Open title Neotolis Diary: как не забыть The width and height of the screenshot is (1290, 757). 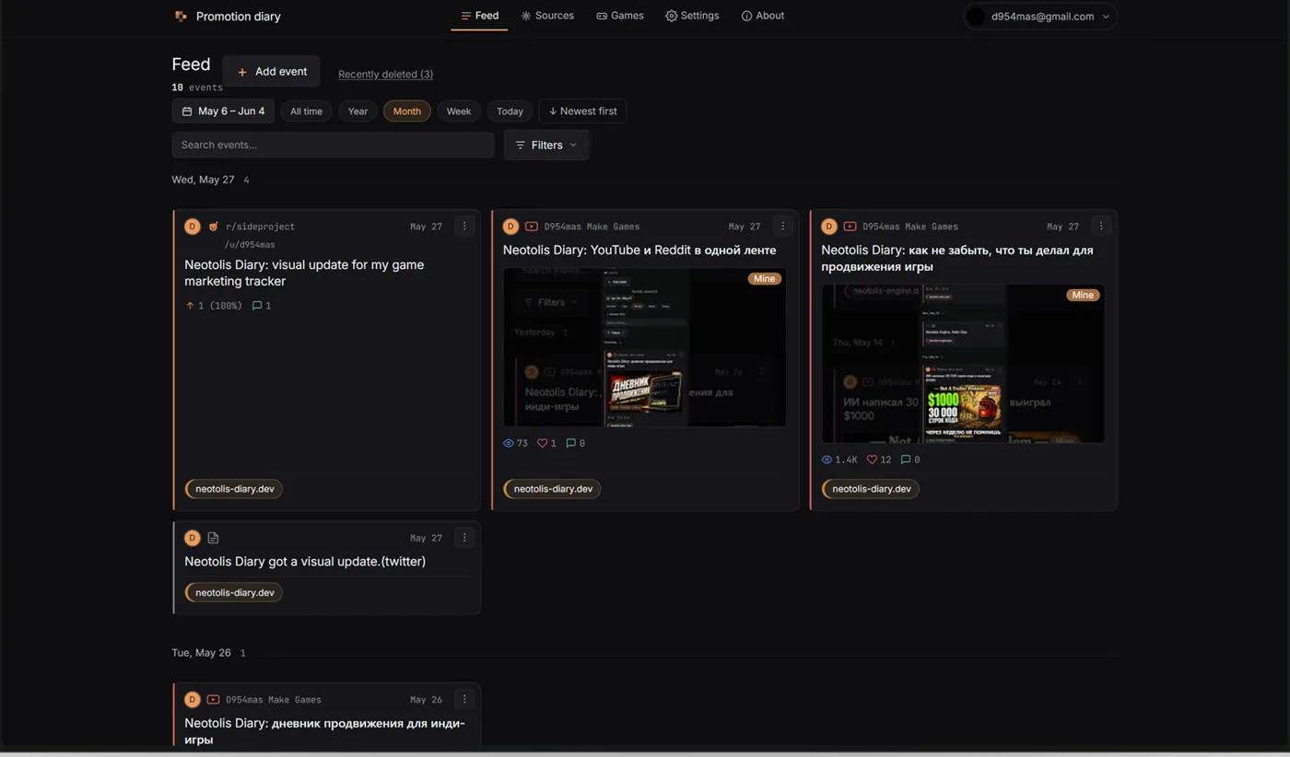tap(957, 259)
